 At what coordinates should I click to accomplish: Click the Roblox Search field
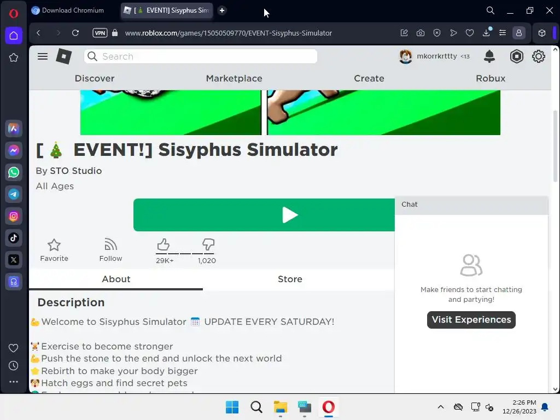click(x=200, y=56)
